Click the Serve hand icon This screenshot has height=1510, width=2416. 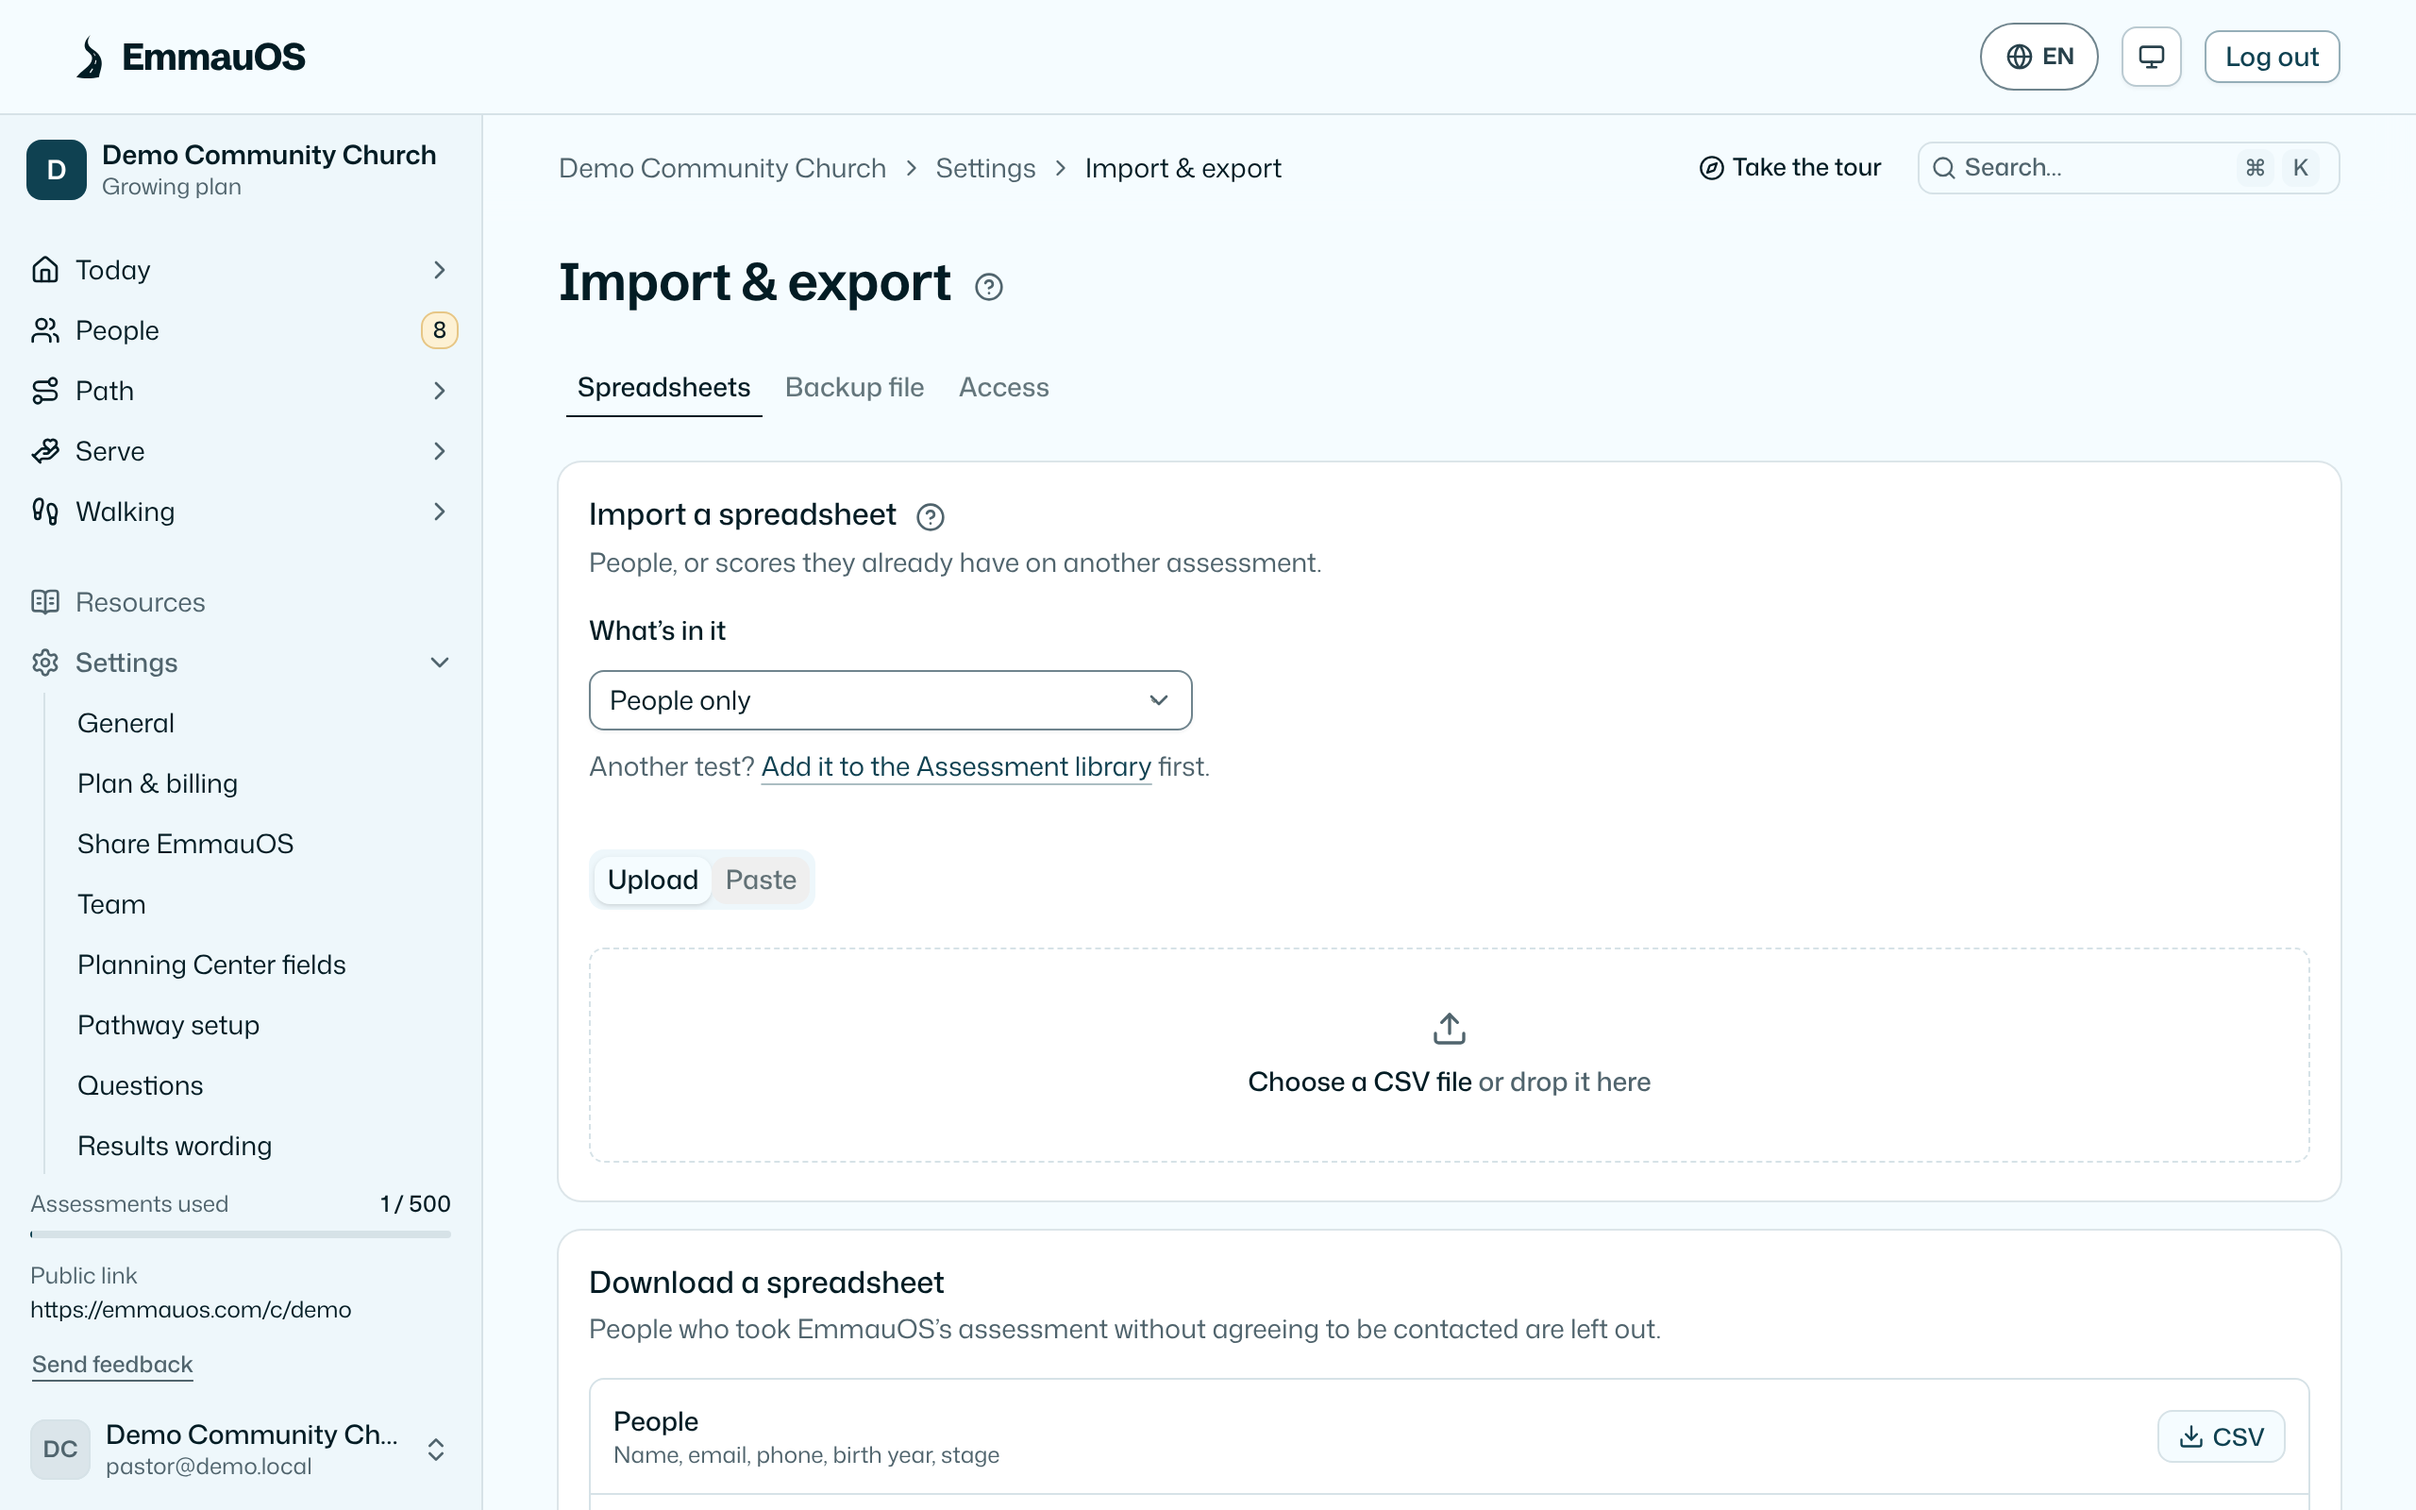click(45, 451)
